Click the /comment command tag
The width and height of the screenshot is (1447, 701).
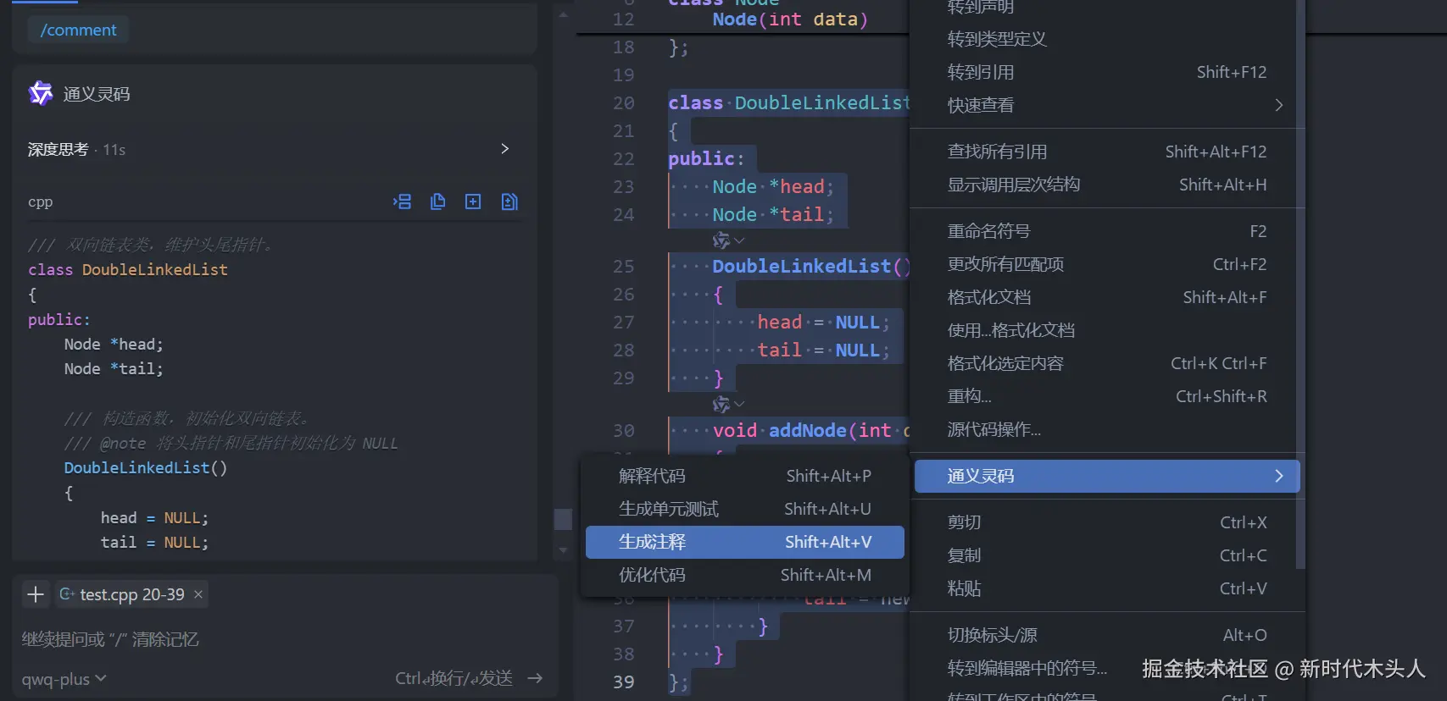pos(78,30)
